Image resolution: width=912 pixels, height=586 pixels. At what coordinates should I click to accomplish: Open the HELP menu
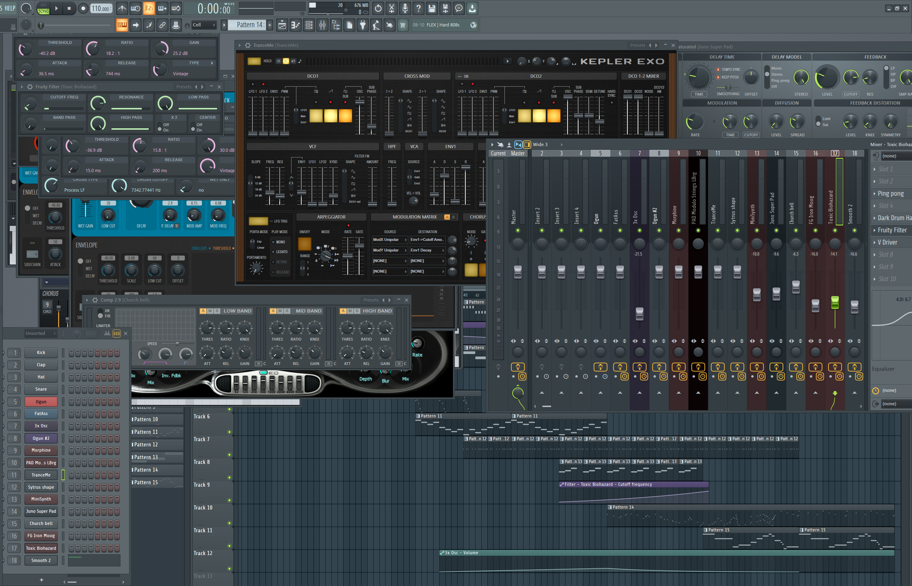tap(10, 8)
